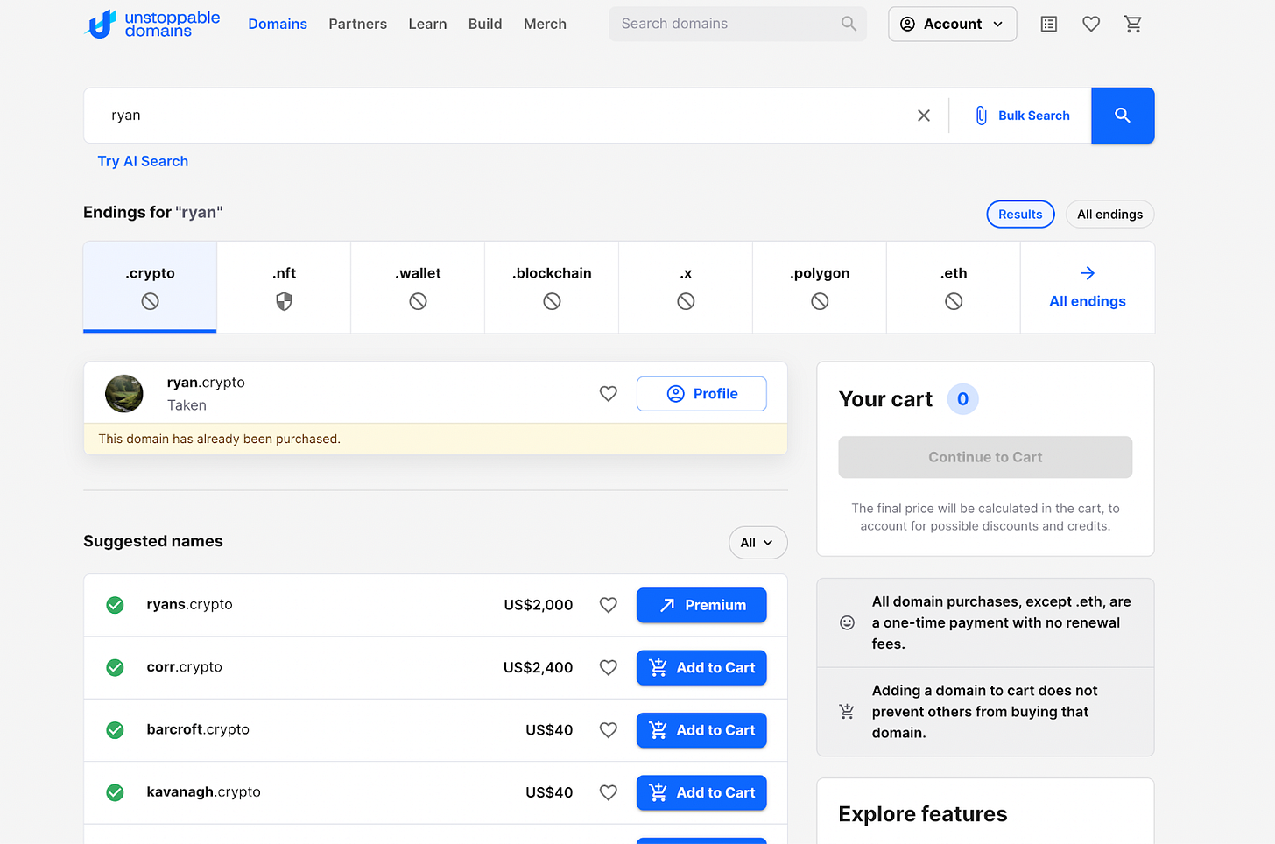1275x844 pixels.
Task: Open the Unstoppable Domains logo home
Action: tap(152, 24)
